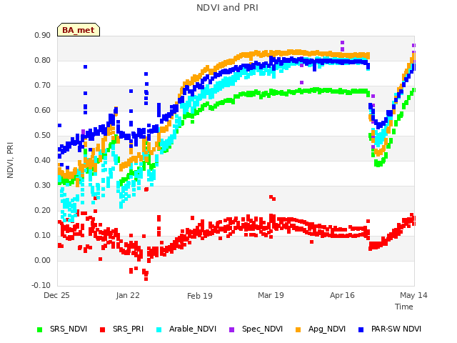Click the May 14 axis tick label
This screenshot has height=343, width=457.
coord(413,295)
